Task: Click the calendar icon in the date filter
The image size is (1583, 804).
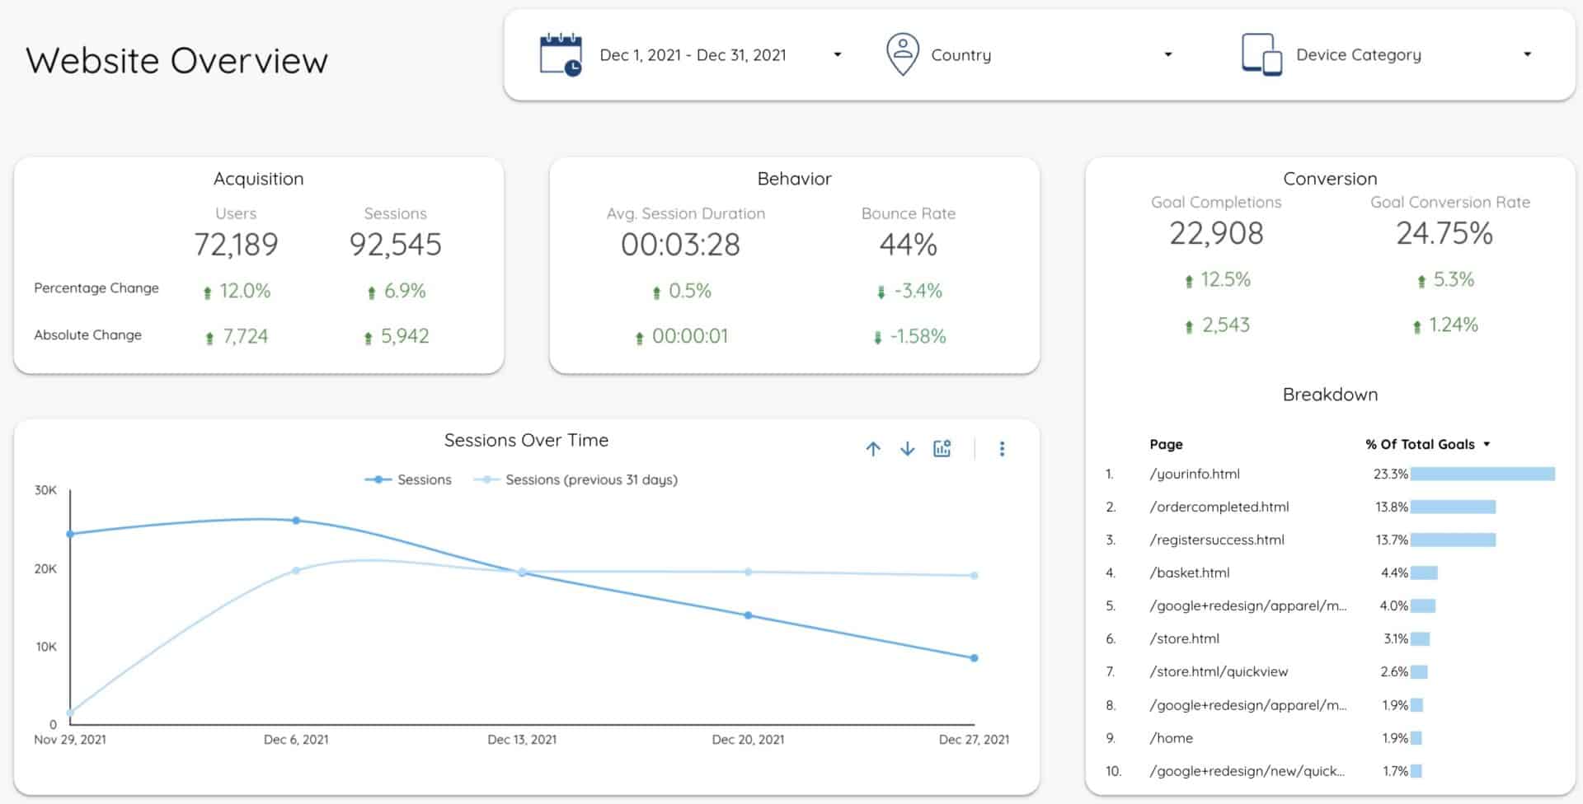Action: click(559, 54)
